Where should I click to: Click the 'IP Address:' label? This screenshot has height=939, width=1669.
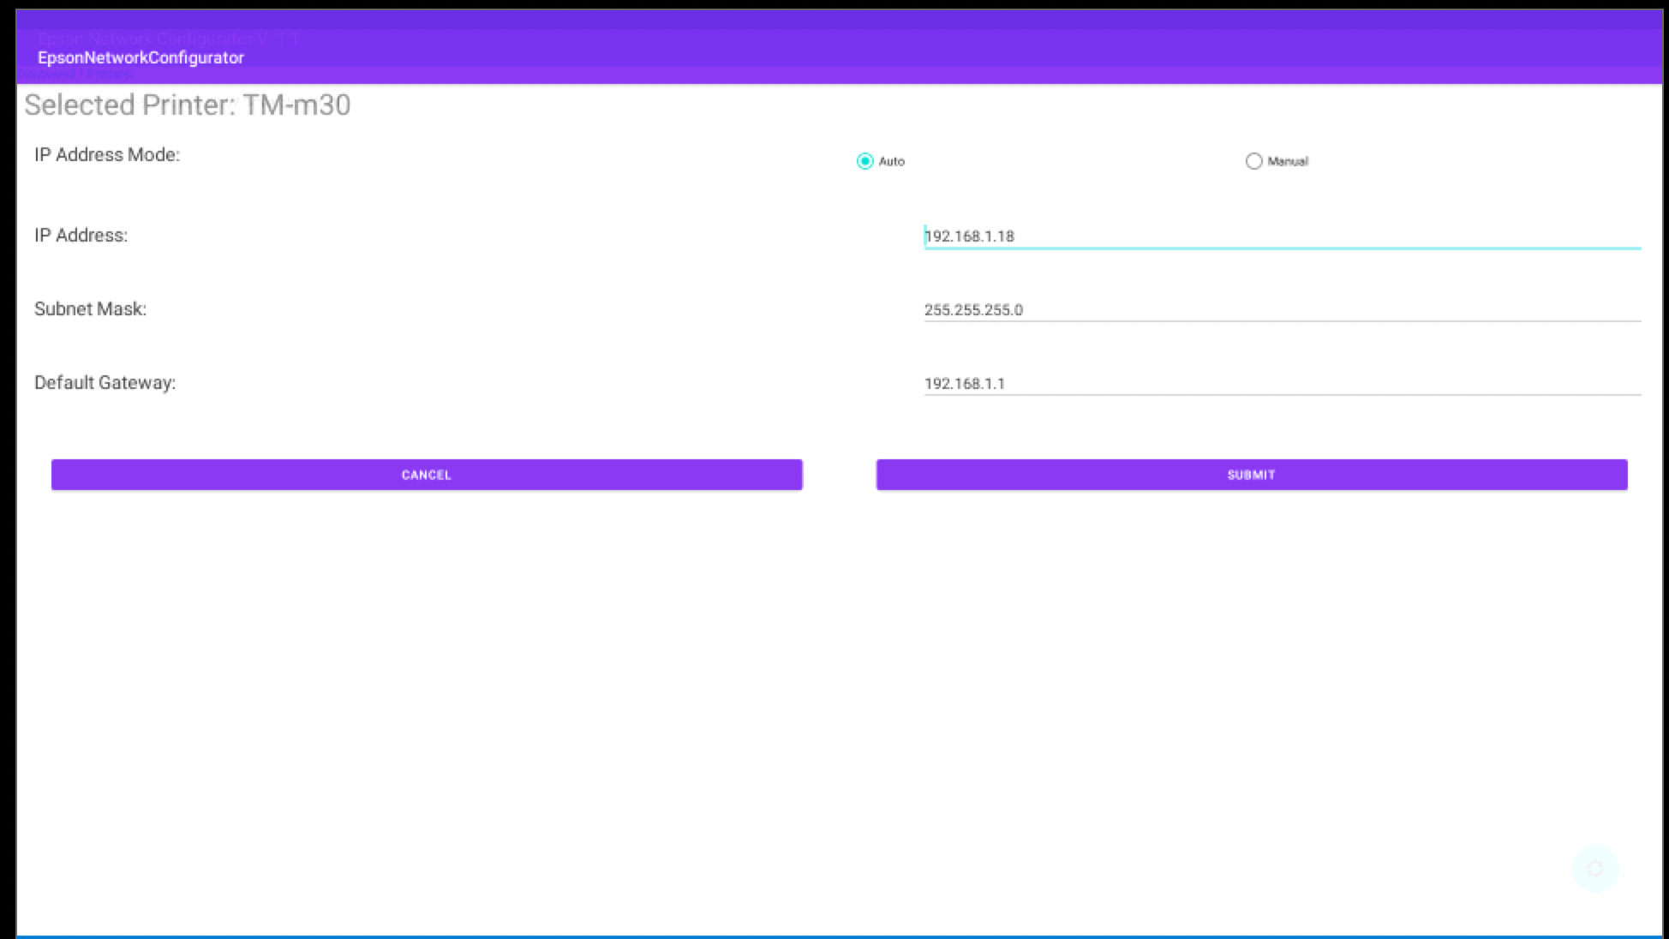click(81, 236)
